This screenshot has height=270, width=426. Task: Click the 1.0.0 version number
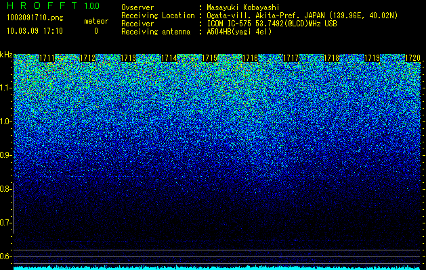tap(92, 6)
